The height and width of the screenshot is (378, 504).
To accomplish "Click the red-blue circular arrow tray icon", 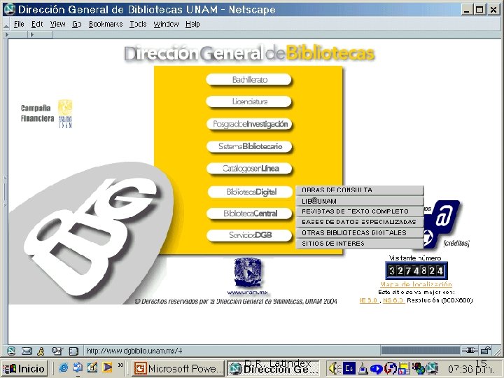I will point(390,368).
